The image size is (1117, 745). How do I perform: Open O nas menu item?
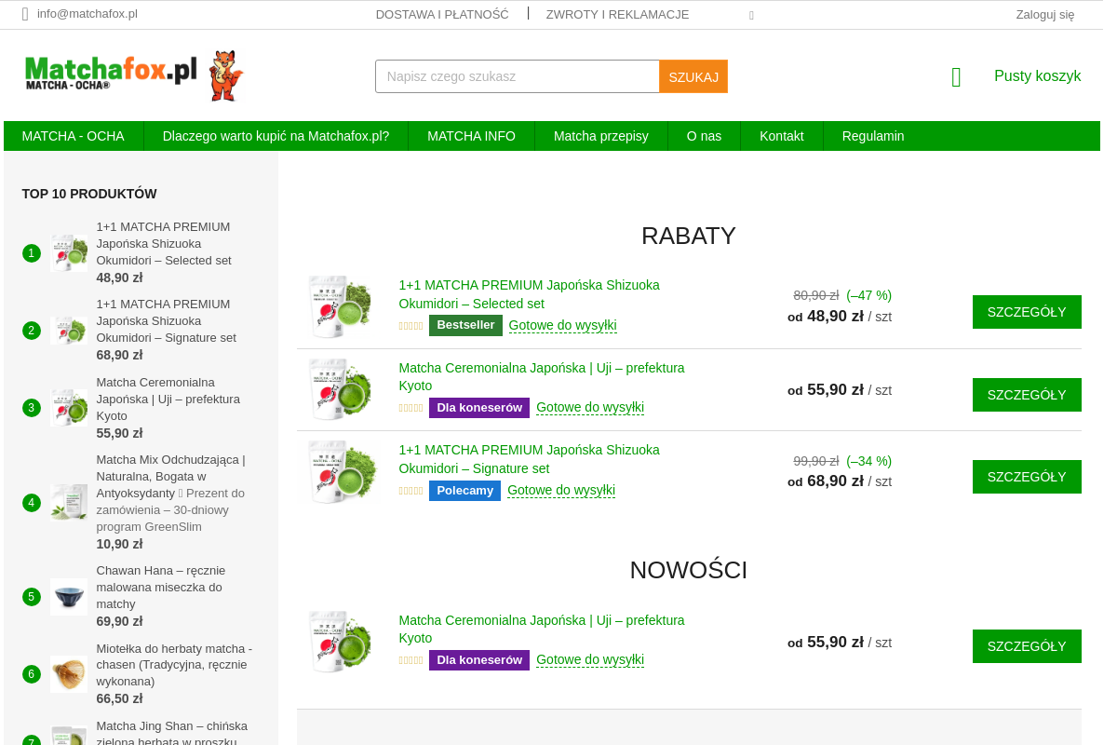pos(705,136)
